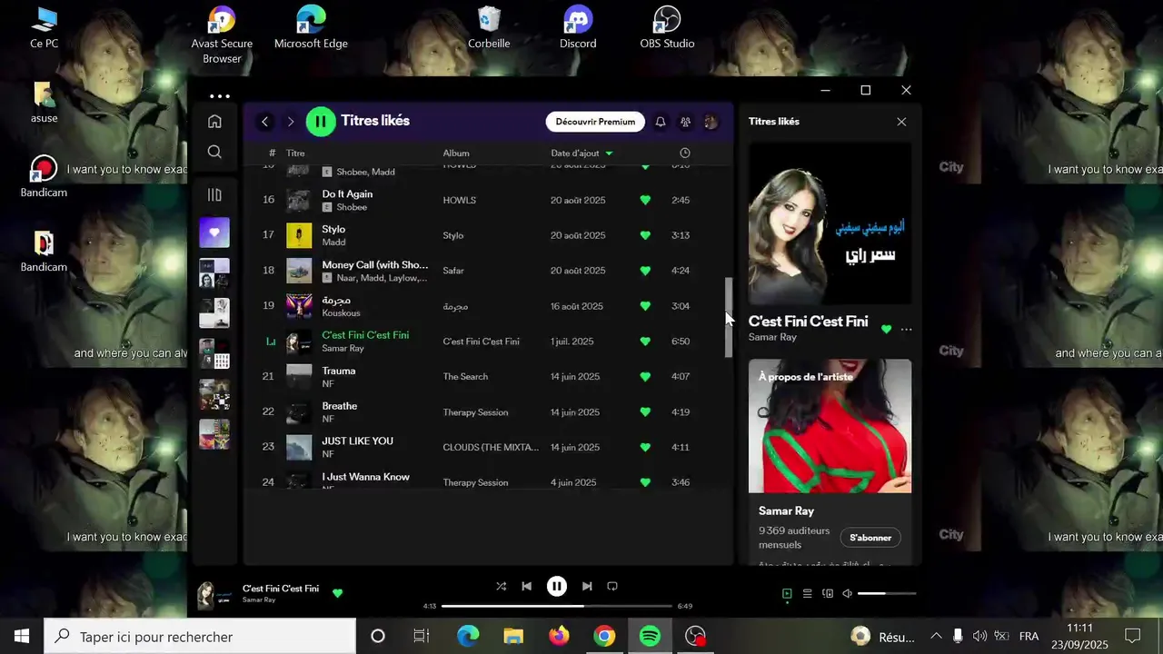Open artist Kouskous link
The width and height of the screenshot is (1163, 654).
(x=341, y=313)
